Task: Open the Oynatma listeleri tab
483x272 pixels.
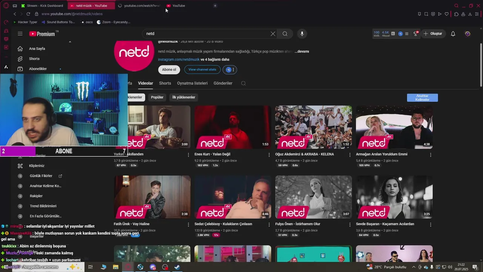Action: [x=192, y=83]
